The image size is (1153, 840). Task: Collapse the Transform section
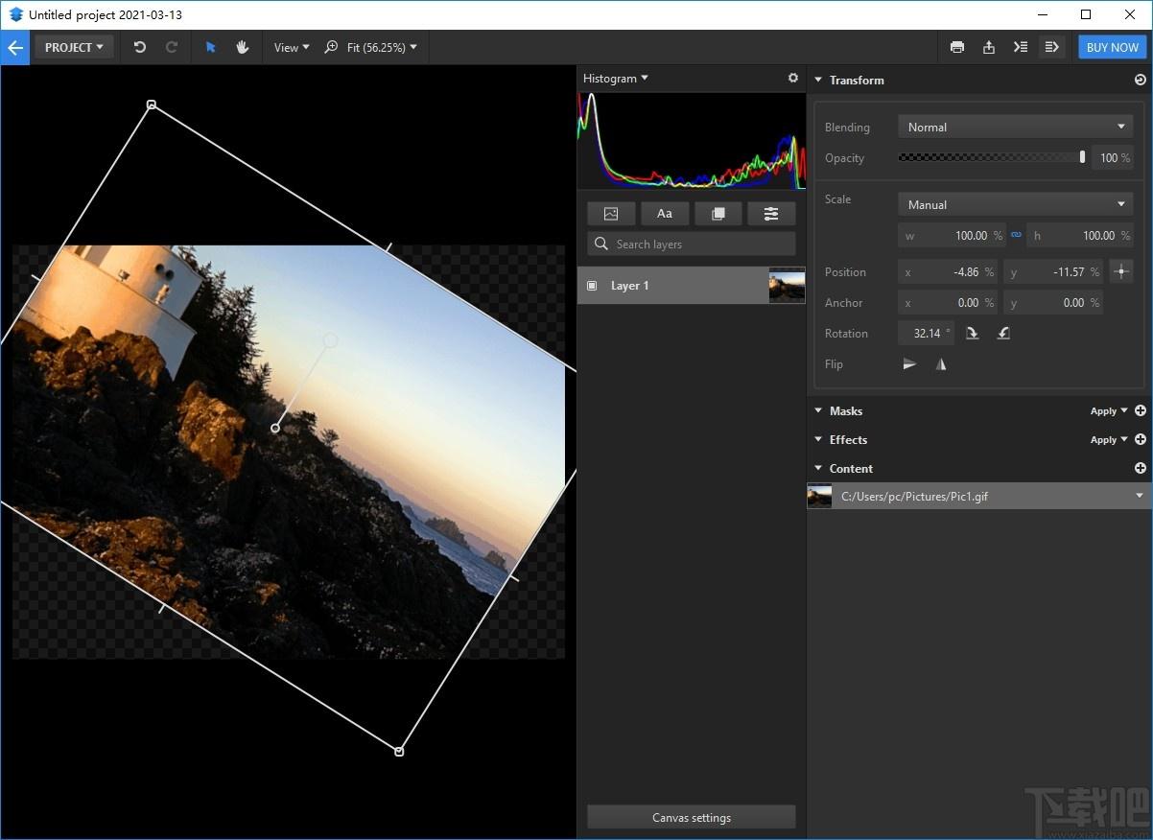click(818, 81)
